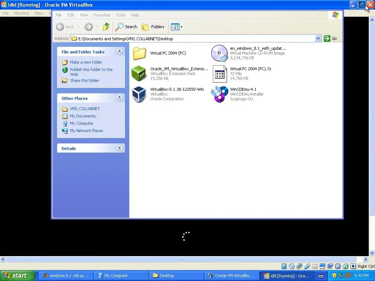The width and height of the screenshot is (375, 281).
Task: Open the Views icon menu
Action: [x=177, y=27]
